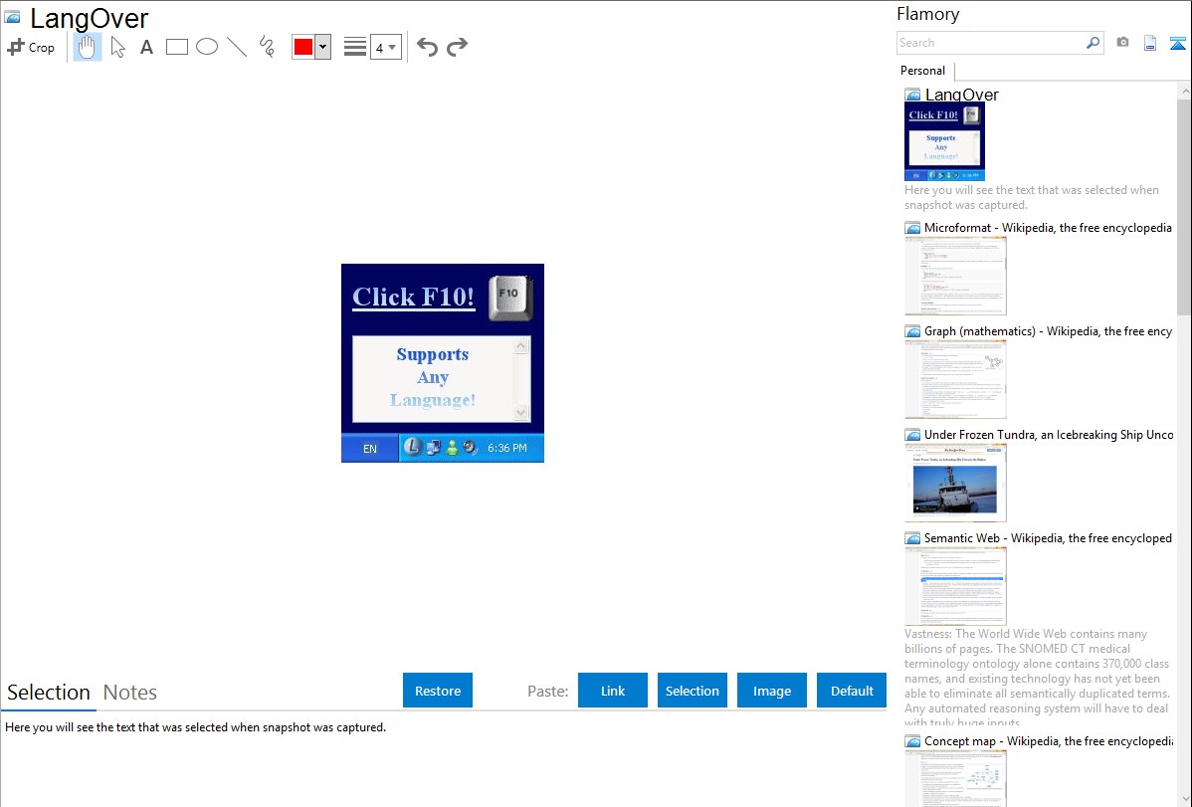Image resolution: width=1192 pixels, height=807 pixels.
Task: Click the Paste Selection button
Action: pyautogui.click(x=693, y=691)
